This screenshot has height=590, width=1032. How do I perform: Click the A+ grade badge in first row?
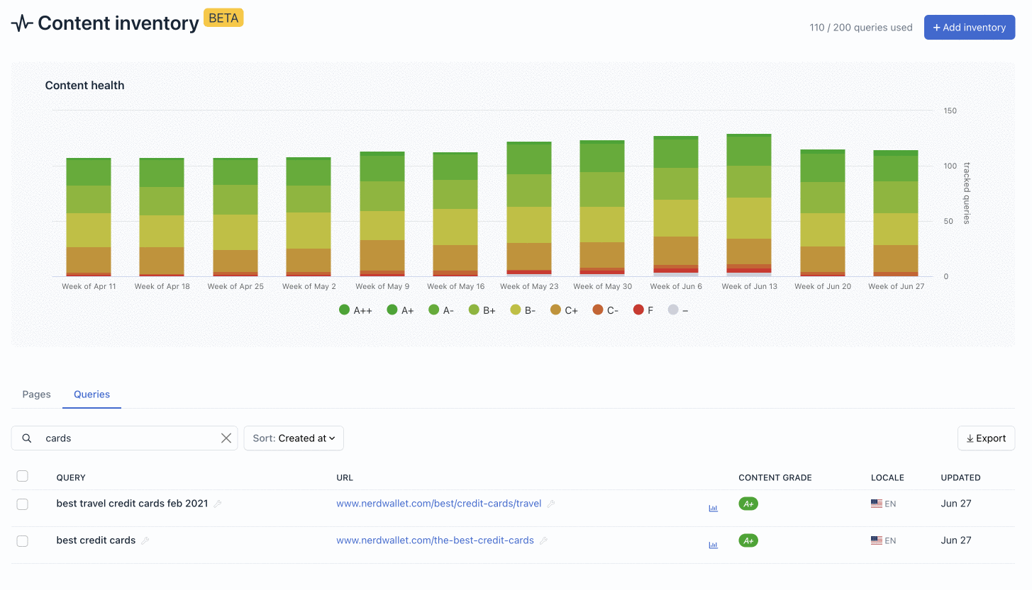(748, 504)
